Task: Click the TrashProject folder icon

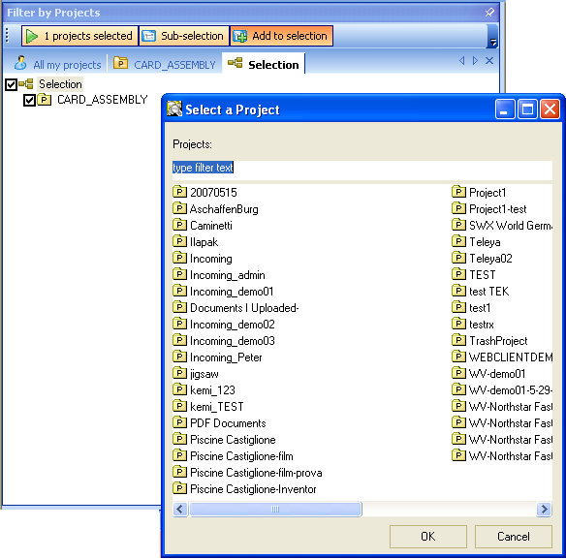Action: click(458, 340)
